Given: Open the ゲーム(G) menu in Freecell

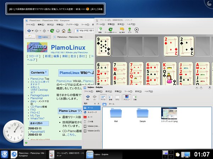Looking at the screenshot, I should 100,24.
